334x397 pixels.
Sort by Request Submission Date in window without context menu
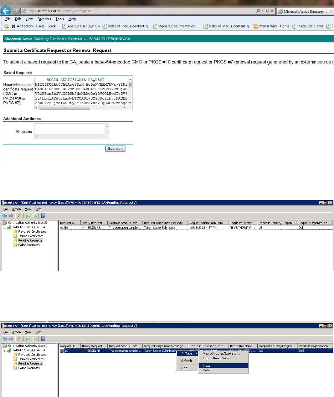pyautogui.click(x=208, y=223)
